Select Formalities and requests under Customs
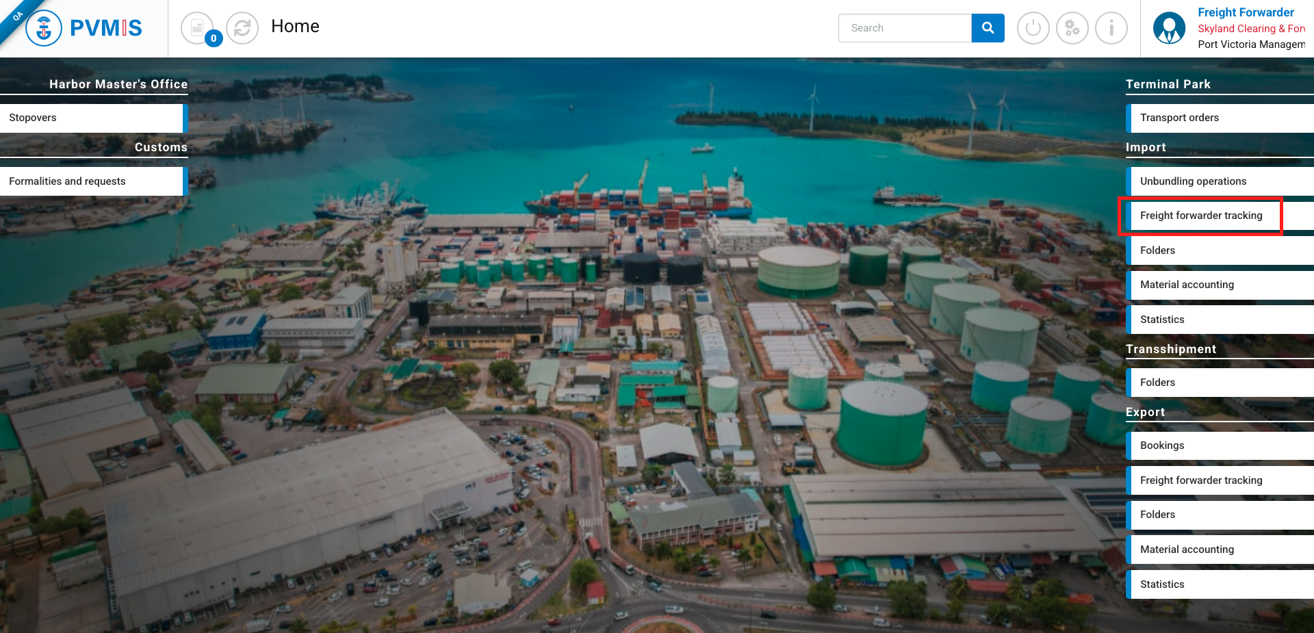This screenshot has width=1314, height=633. [92, 181]
